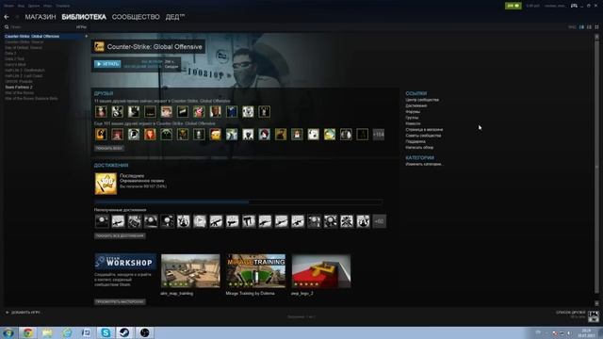Viewport: 603px width, 339px height.
Task: Show +104 more friends
Action: pos(379,135)
